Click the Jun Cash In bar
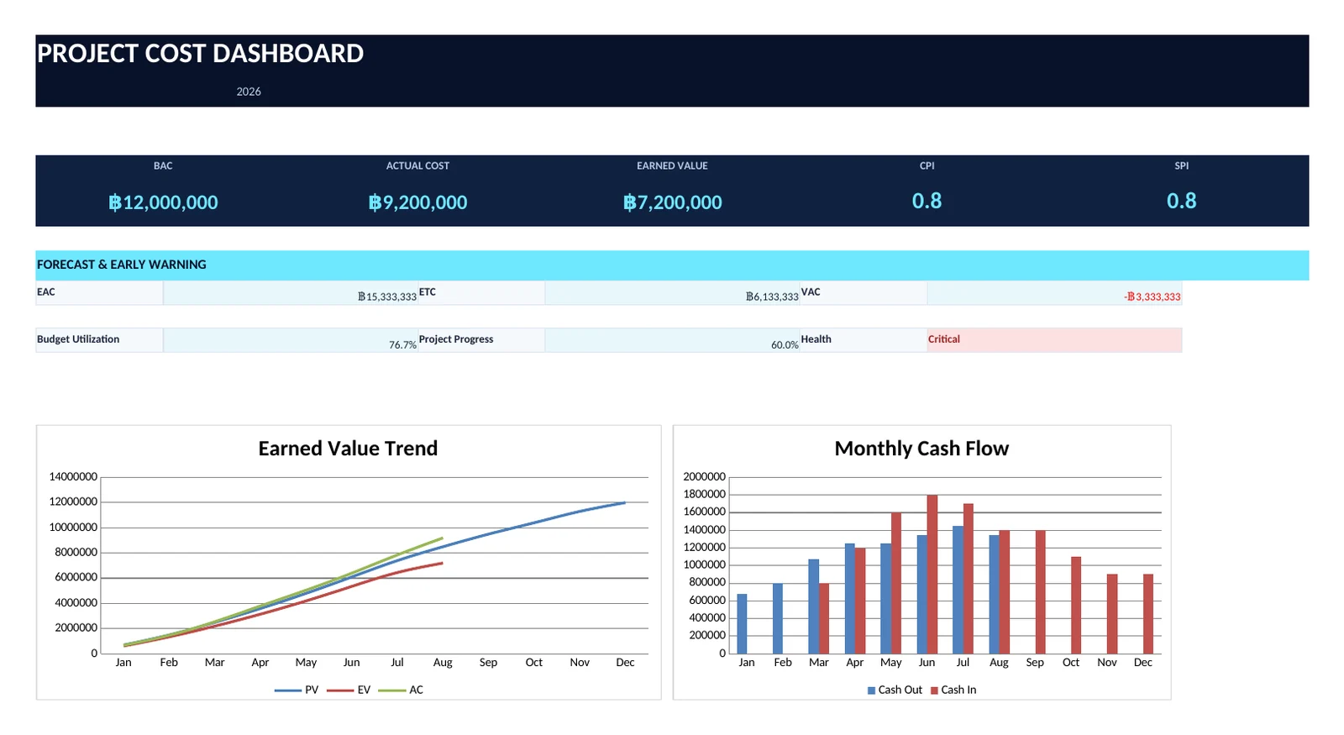The width and height of the screenshot is (1344, 735). [932, 575]
